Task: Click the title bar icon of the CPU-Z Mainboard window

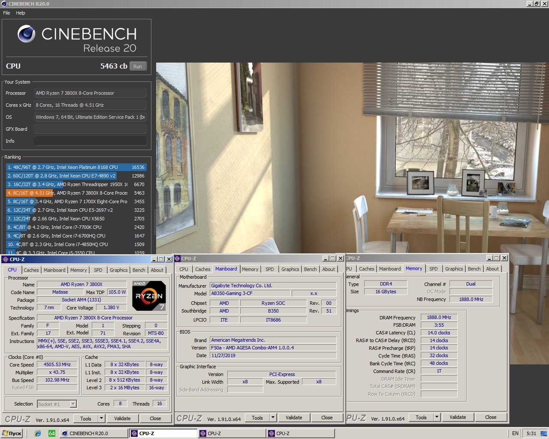Action: pyautogui.click(x=177, y=259)
